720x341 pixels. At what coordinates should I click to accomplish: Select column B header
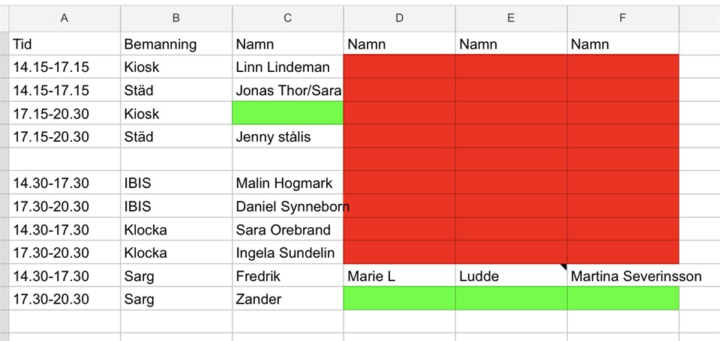[x=175, y=18]
